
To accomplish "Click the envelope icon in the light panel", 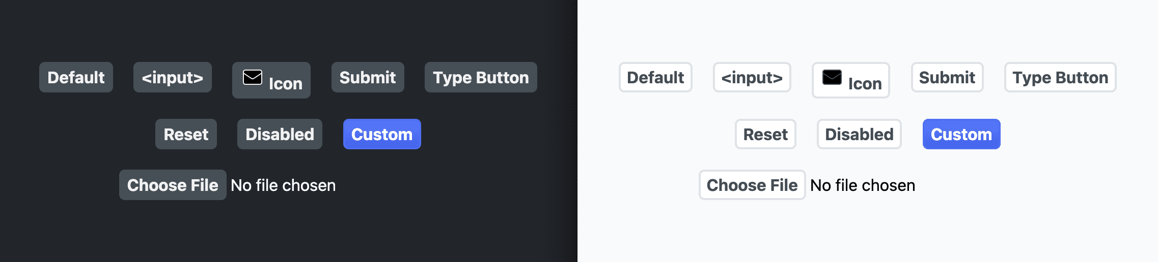I will pyautogui.click(x=832, y=77).
